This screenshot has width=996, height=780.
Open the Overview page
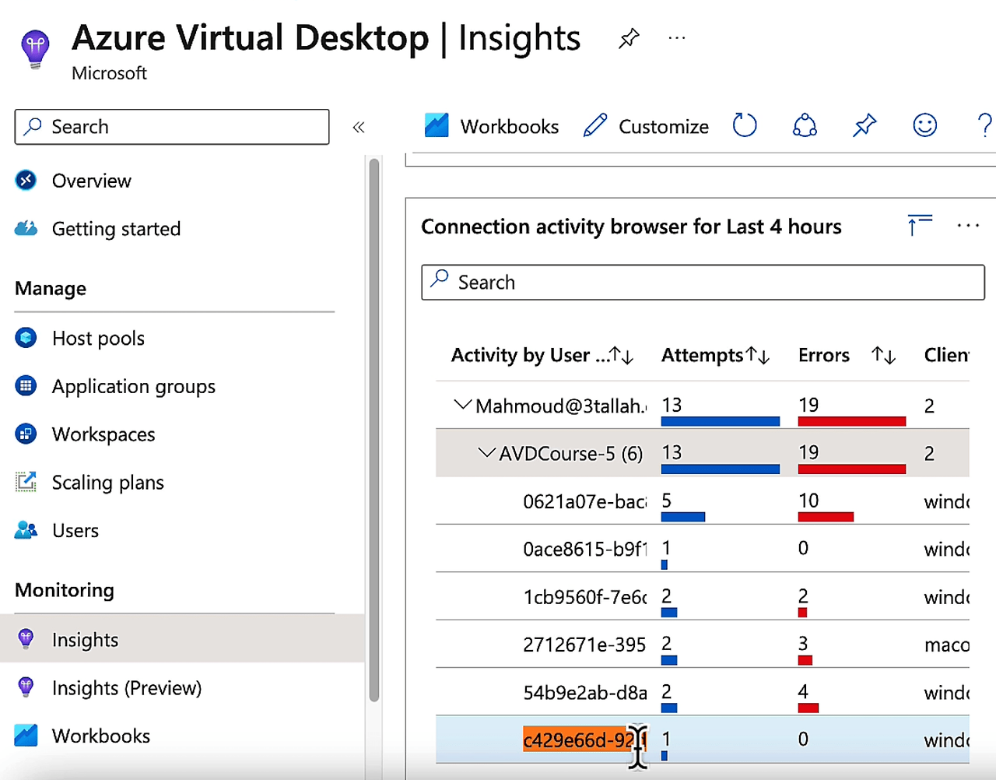pos(92,181)
